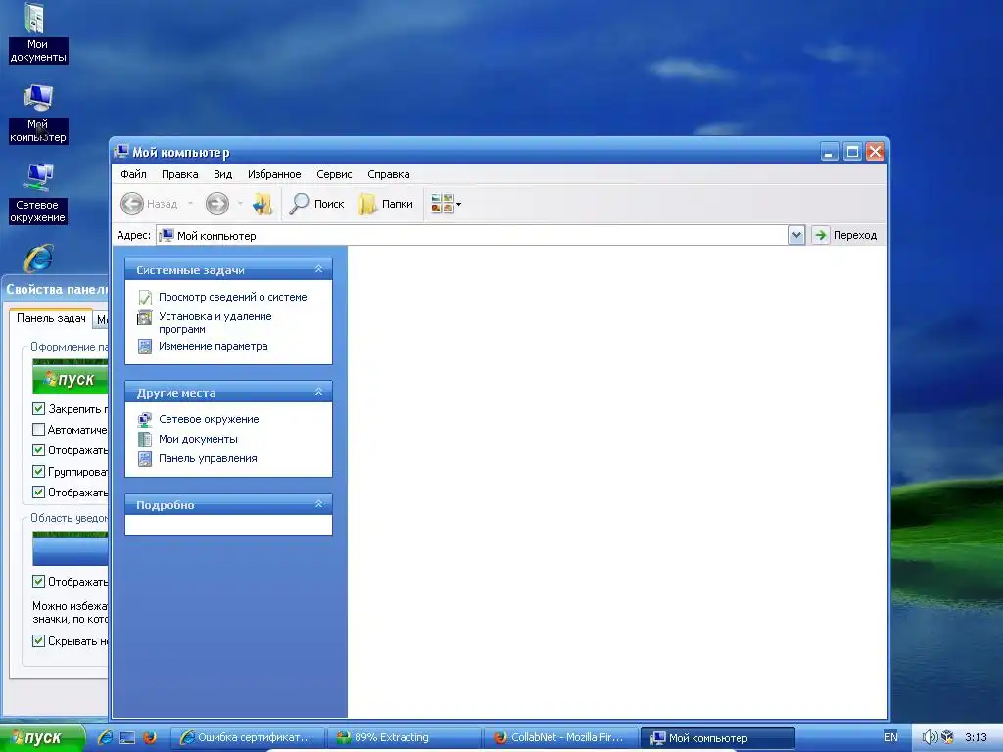The height and width of the screenshot is (752, 1003).
Task: Open the Файл menu
Action: point(133,174)
